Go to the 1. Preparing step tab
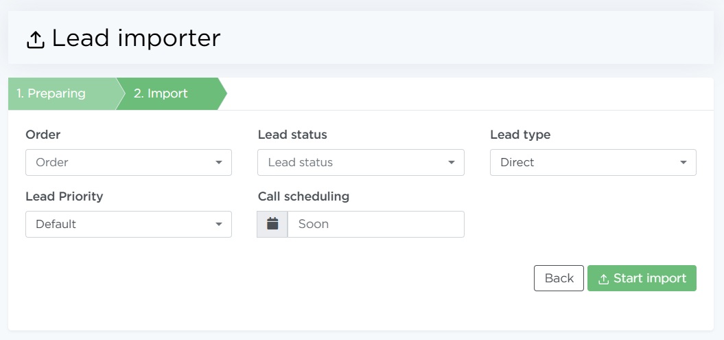Viewport: 724px width, 340px height. click(x=51, y=94)
